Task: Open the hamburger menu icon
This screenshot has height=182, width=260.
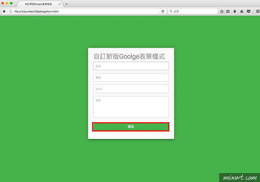Action: tap(258, 12)
